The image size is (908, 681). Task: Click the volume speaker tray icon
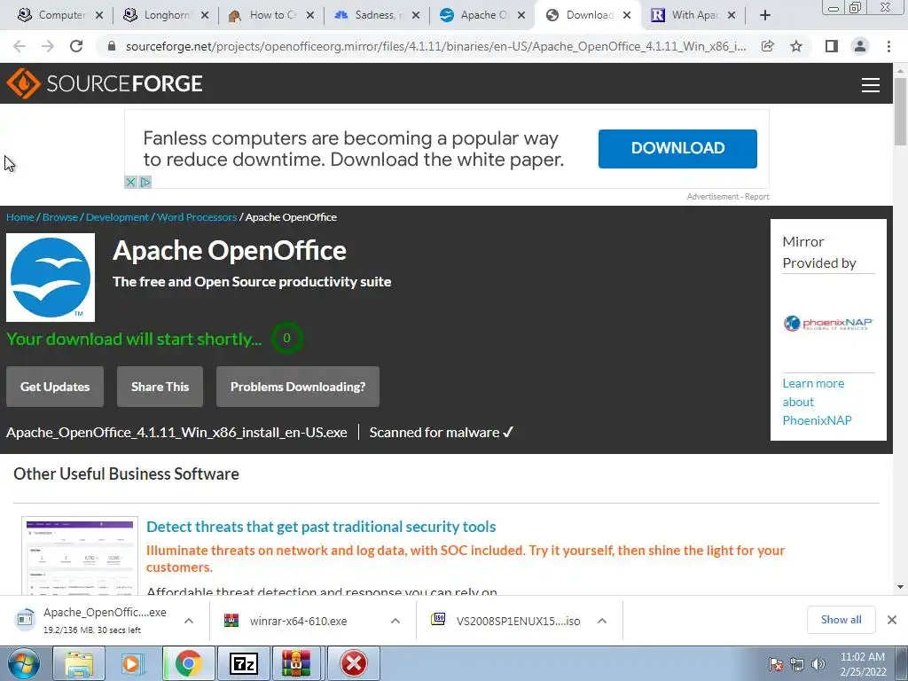point(818,664)
